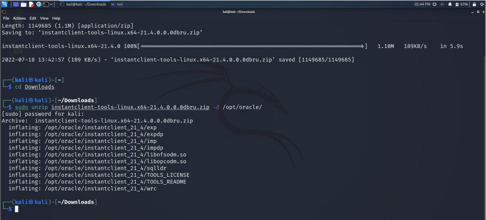486x220 pixels.
Task: Open the web browser panel icon
Action: (38, 4)
